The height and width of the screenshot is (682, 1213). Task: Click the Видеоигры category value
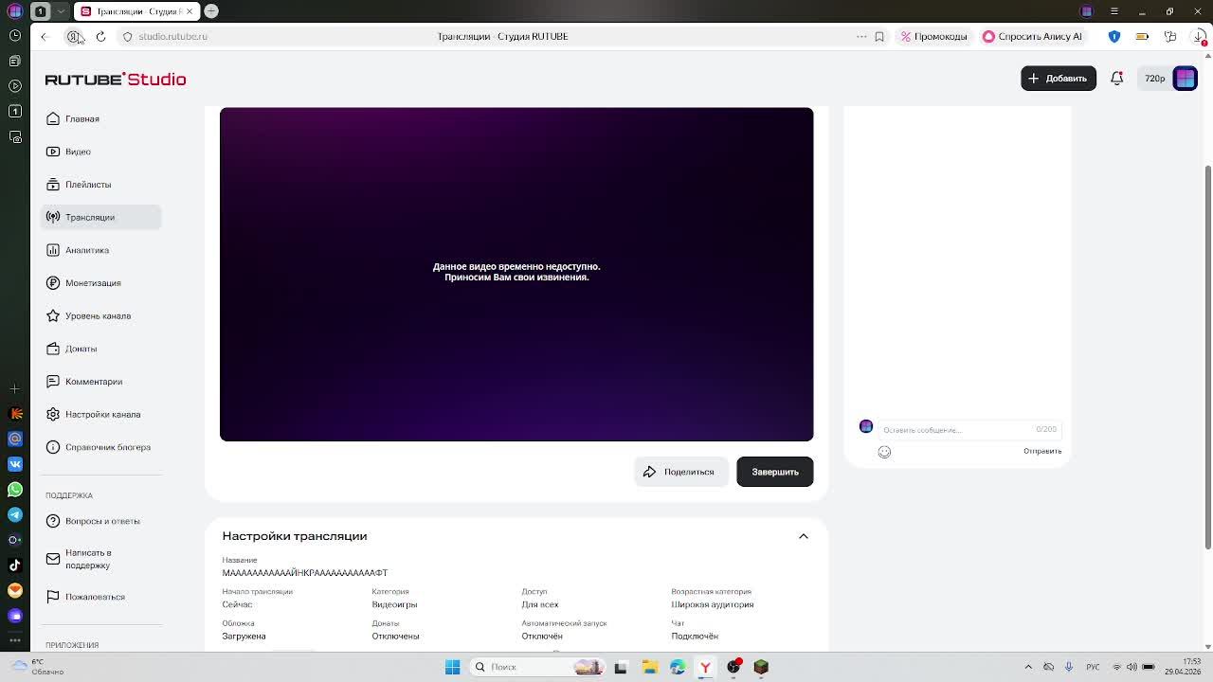[x=394, y=604]
